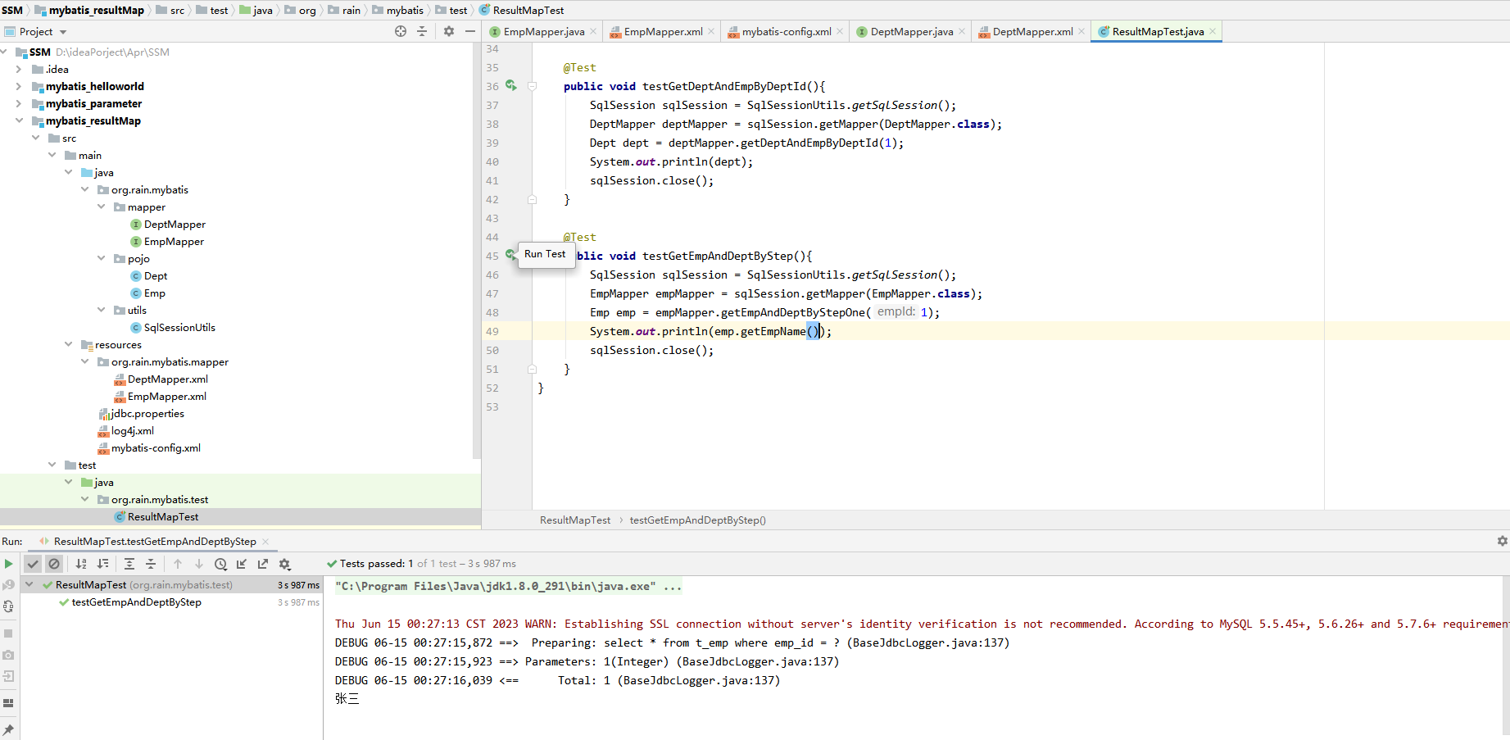Expand the .idea folder
Screen dimensions: 1510x740
19,69
